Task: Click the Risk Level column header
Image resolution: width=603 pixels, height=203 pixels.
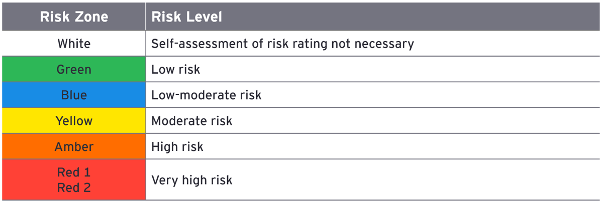Action: [186, 17]
